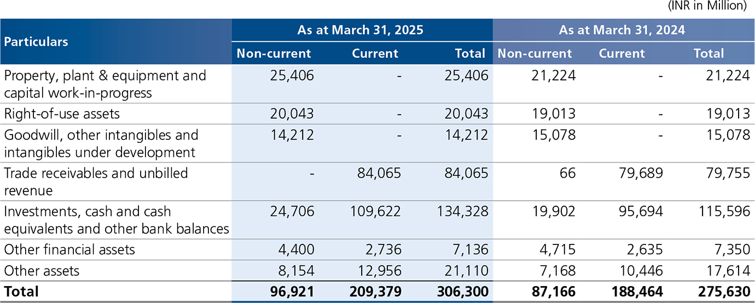Click the 2025 Non-current column header
The image size is (755, 303).
tap(274, 54)
